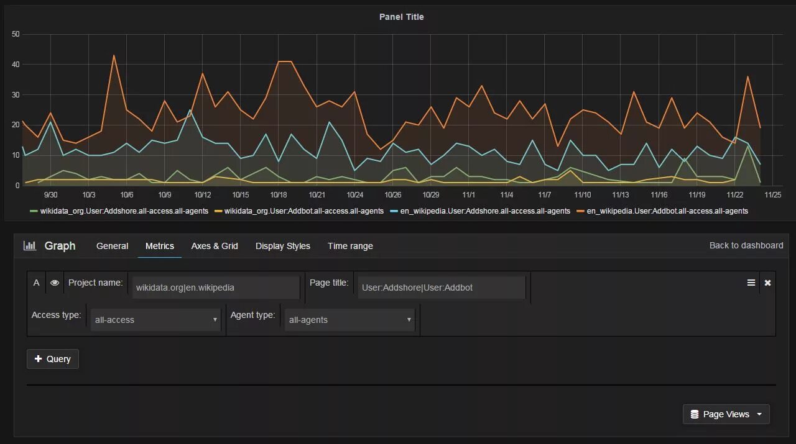Click the plus icon on the Query button
The width and height of the screenshot is (796, 444).
pos(39,359)
